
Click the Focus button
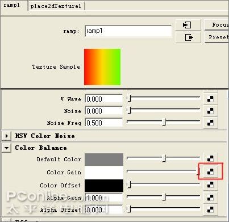216,24
